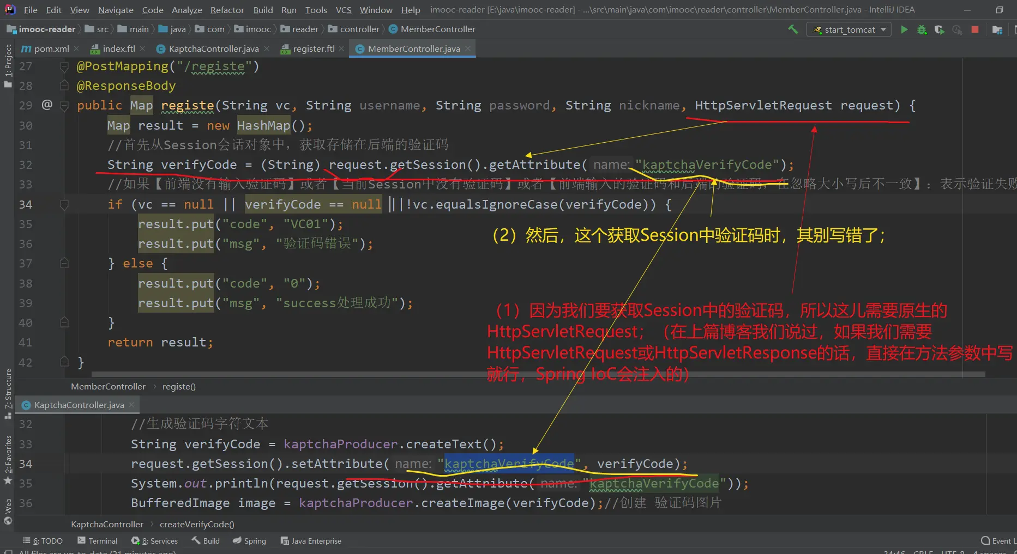Switch to the KaptchaController.java tab
Screen dimensions: 1017x554
213,48
